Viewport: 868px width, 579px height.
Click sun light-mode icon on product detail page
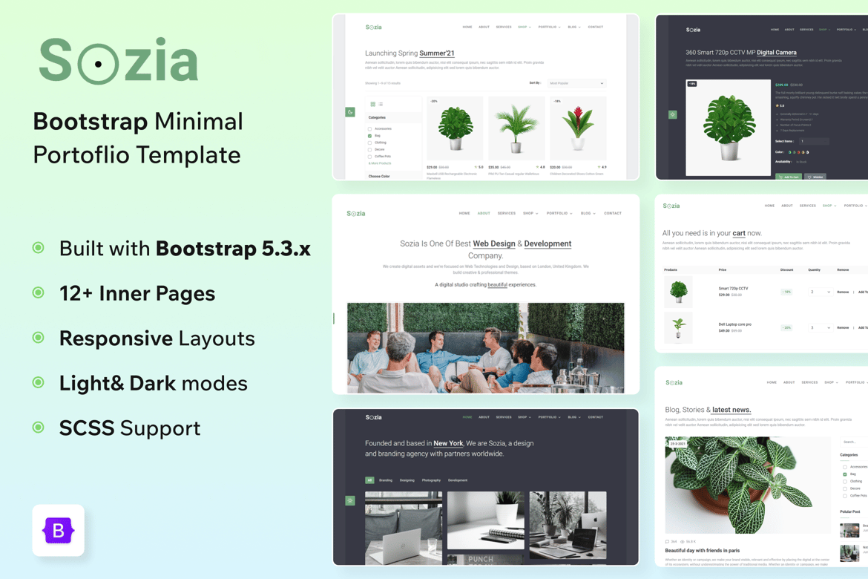click(x=673, y=115)
